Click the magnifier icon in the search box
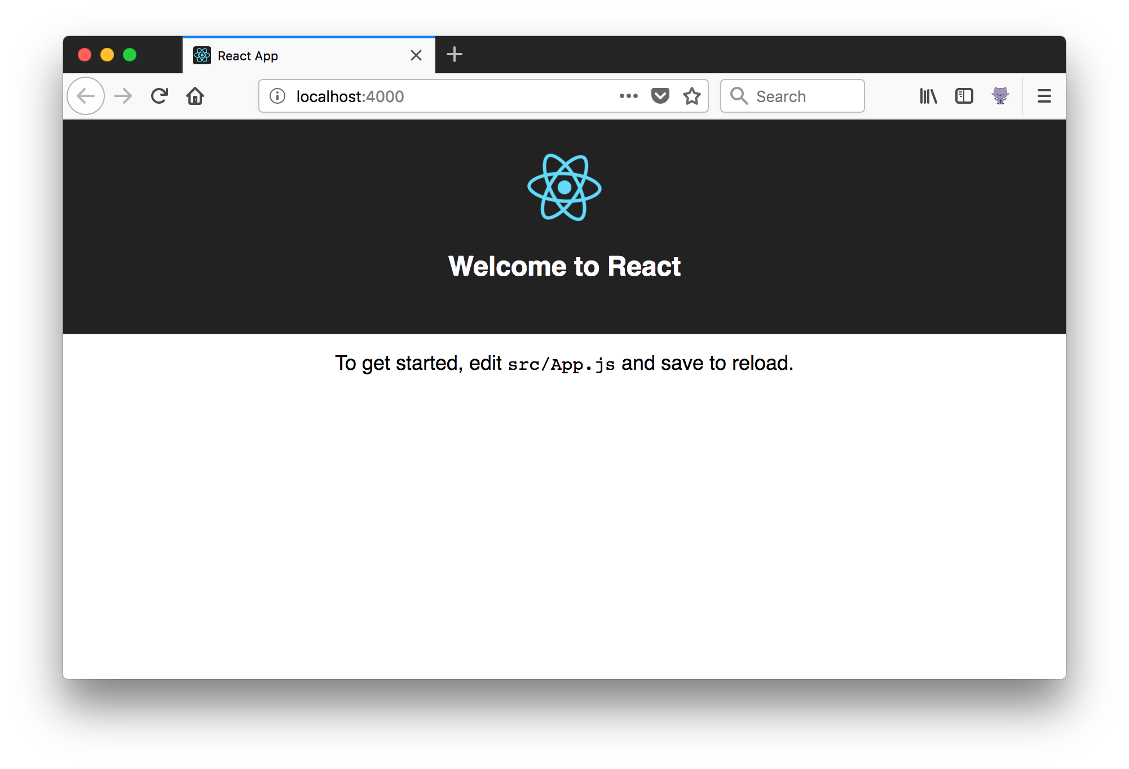Screen dimensions: 1129x769 pos(739,96)
